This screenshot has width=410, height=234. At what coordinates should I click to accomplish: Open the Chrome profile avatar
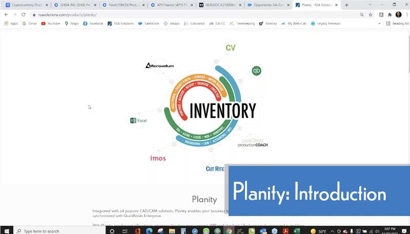[x=399, y=15]
